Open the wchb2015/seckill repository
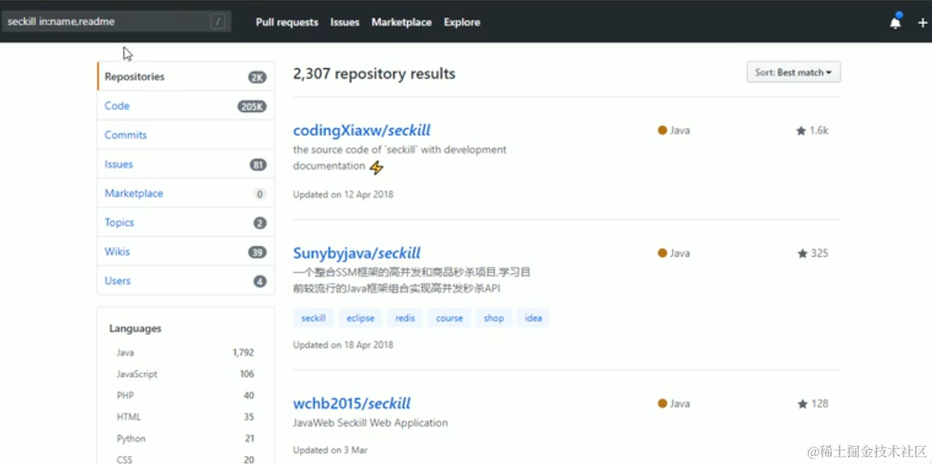 pos(351,403)
